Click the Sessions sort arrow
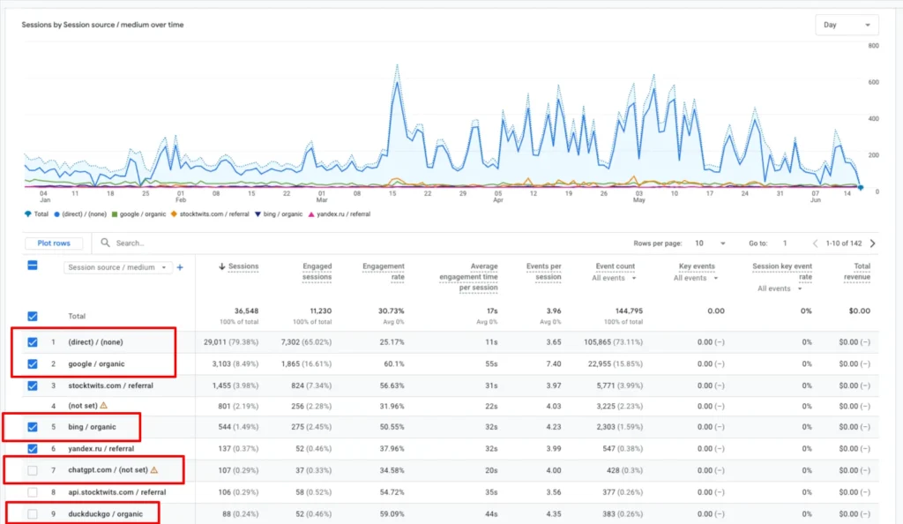Image resolution: width=903 pixels, height=524 pixels. [x=221, y=266]
